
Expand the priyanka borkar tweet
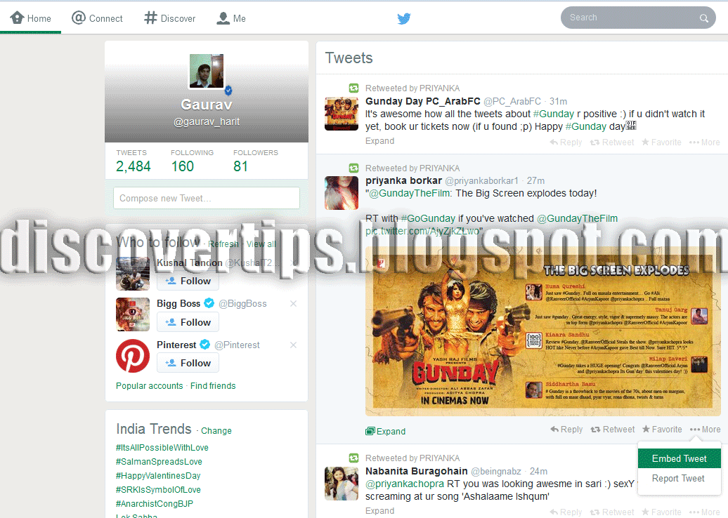click(385, 431)
